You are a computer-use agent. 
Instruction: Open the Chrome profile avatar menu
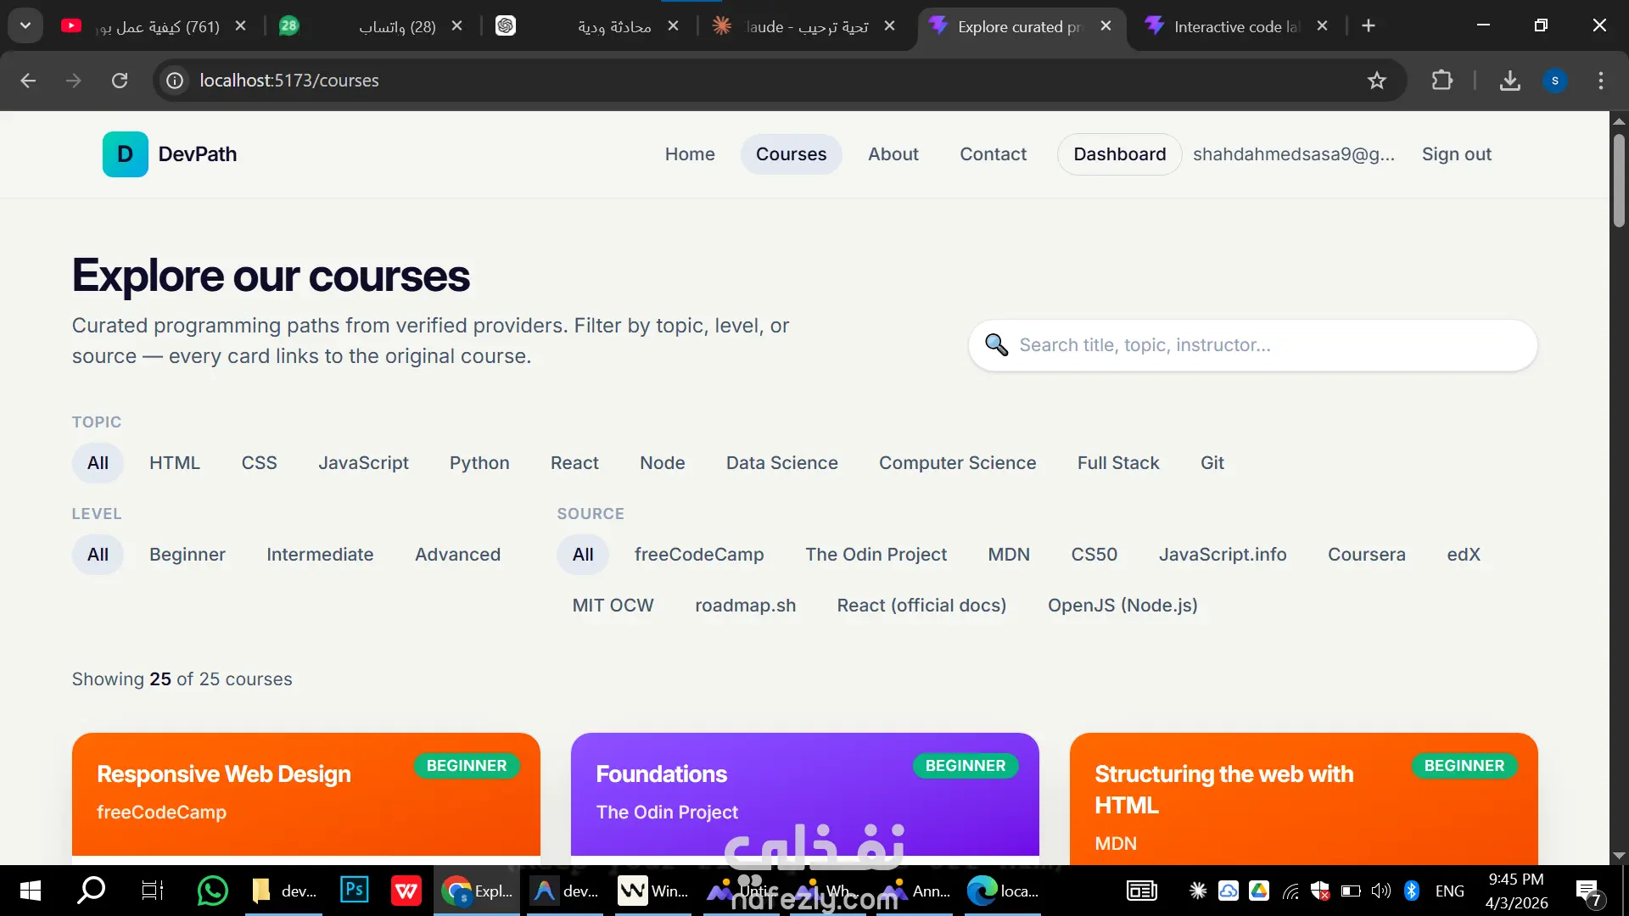point(1554,81)
